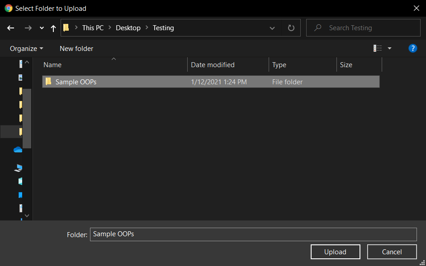Click New folder in the toolbar

76,48
